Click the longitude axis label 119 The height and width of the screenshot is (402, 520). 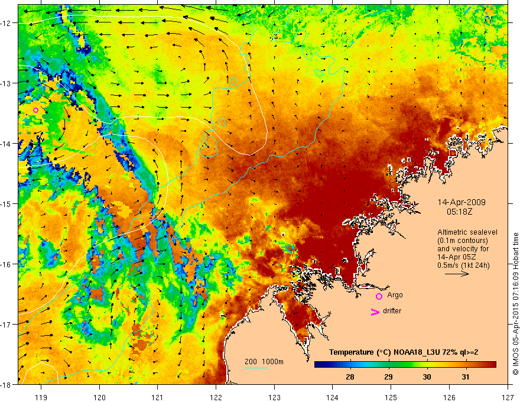(41, 397)
